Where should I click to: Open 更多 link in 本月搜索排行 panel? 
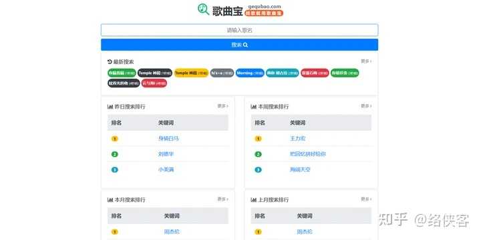coord(223,199)
